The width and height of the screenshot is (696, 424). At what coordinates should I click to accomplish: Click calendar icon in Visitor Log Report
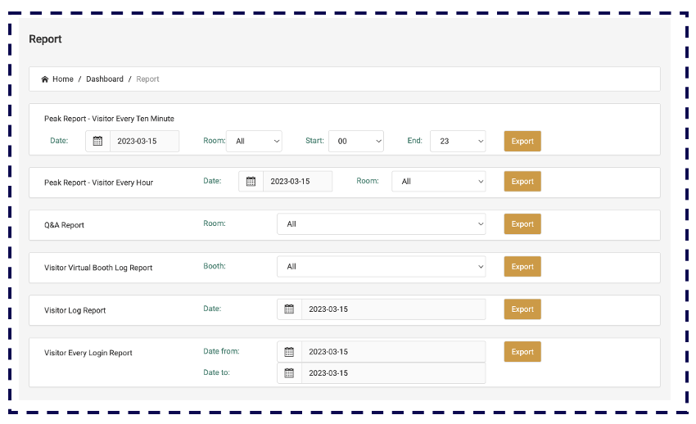tap(289, 309)
